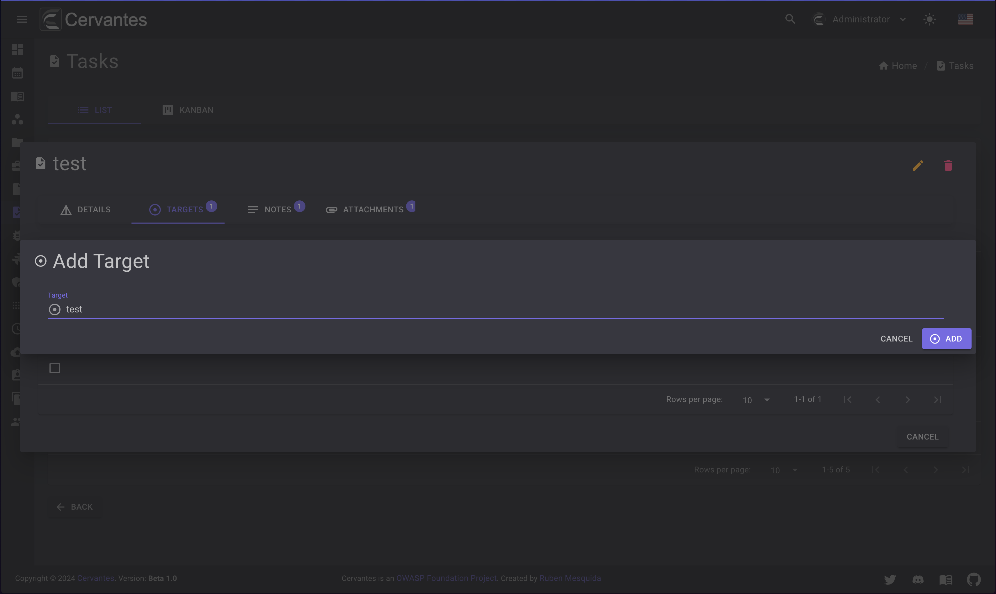996x594 pixels.
Task: Toggle light theme with sun icon
Action: tap(930, 19)
